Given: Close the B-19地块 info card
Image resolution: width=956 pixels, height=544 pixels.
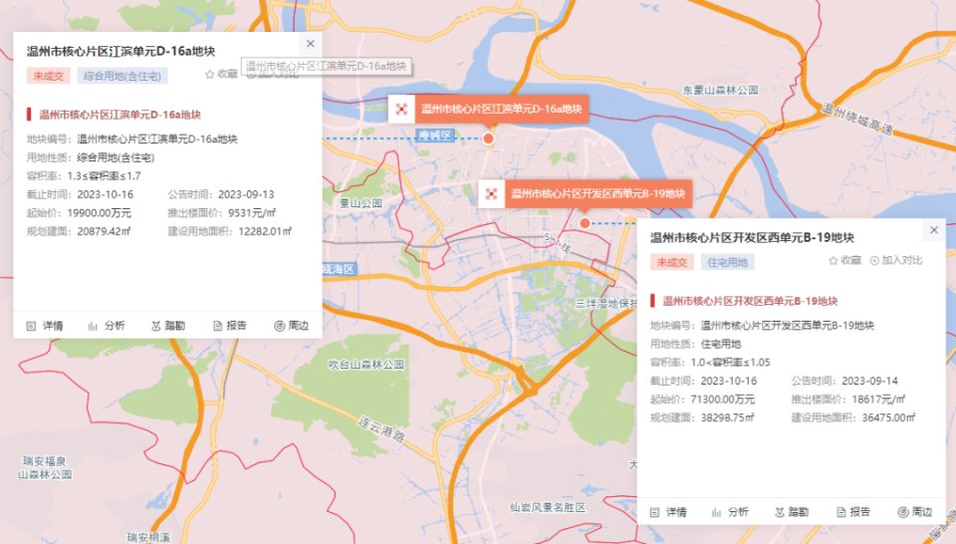Looking at the screenshot, I should pos(934,230).
